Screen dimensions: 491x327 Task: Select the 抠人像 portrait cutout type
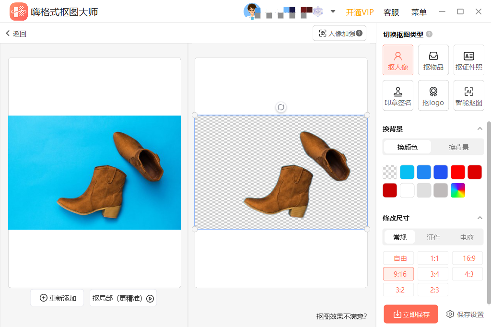[397, 60]
